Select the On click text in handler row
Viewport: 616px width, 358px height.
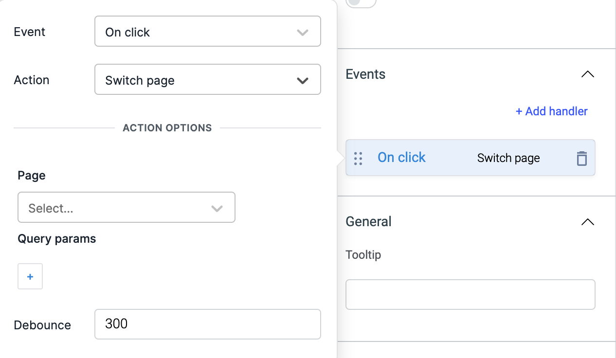click(x=401, y=158)
